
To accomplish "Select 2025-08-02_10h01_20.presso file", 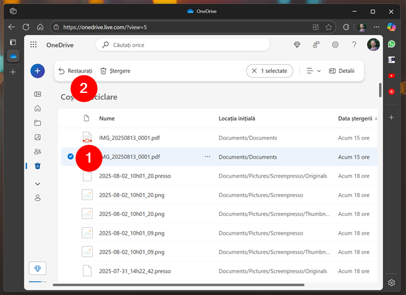I will pos(219,176).
